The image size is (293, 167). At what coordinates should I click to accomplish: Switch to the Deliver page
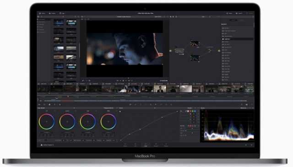point(166,145)
